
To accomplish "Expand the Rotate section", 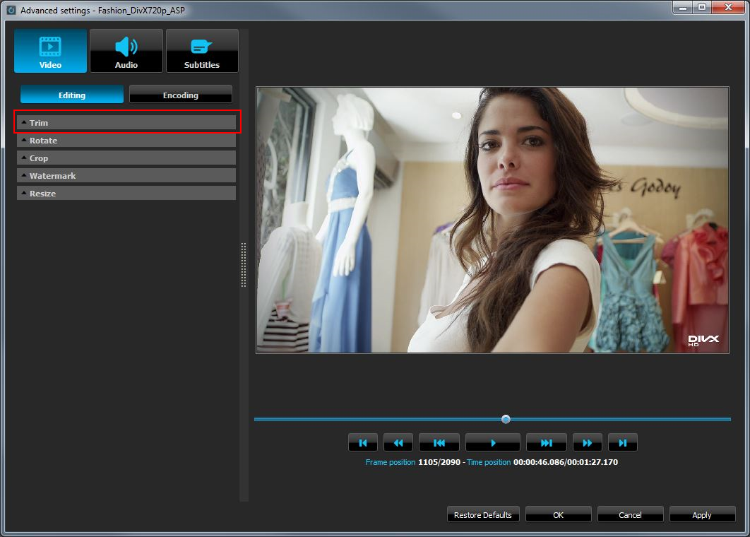I will 126,140.
